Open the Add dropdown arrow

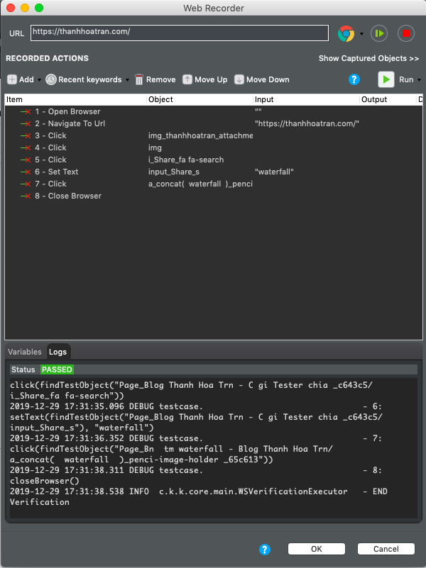pyautogui.click(x=39, y=80)
